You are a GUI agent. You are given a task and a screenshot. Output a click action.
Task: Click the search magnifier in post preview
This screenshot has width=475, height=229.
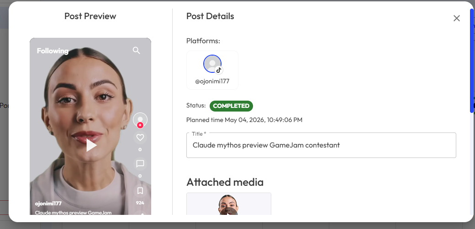coord(136,51)
